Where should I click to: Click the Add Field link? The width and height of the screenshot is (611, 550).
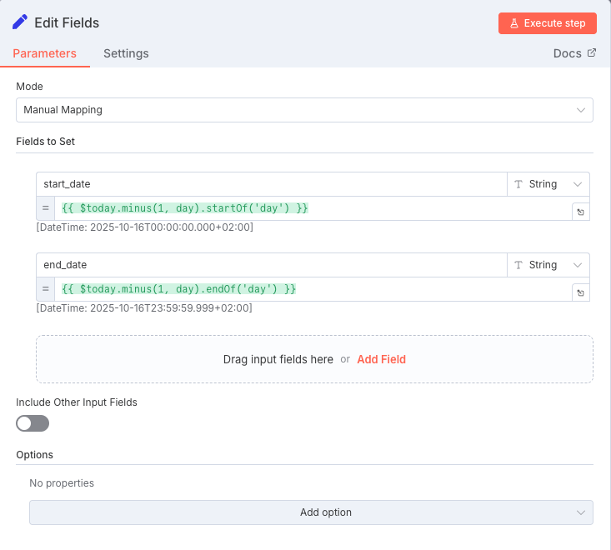tap(381, 359)
